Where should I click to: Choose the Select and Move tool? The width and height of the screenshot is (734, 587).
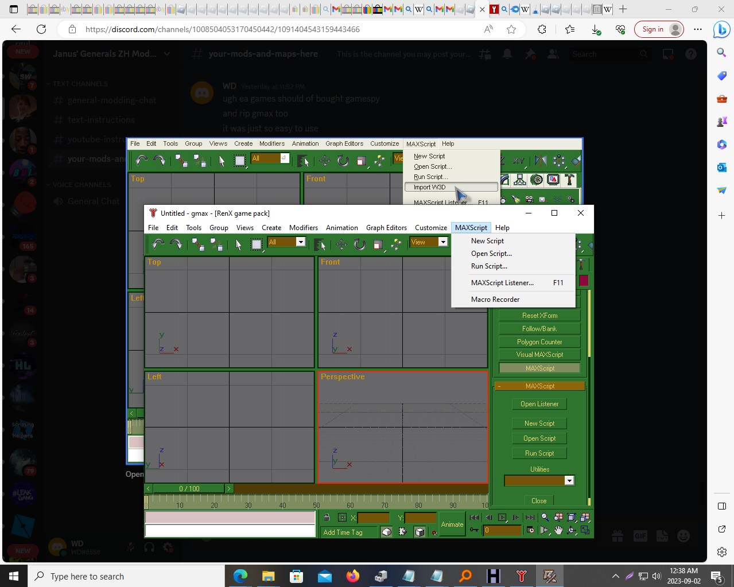click(341, 245)
